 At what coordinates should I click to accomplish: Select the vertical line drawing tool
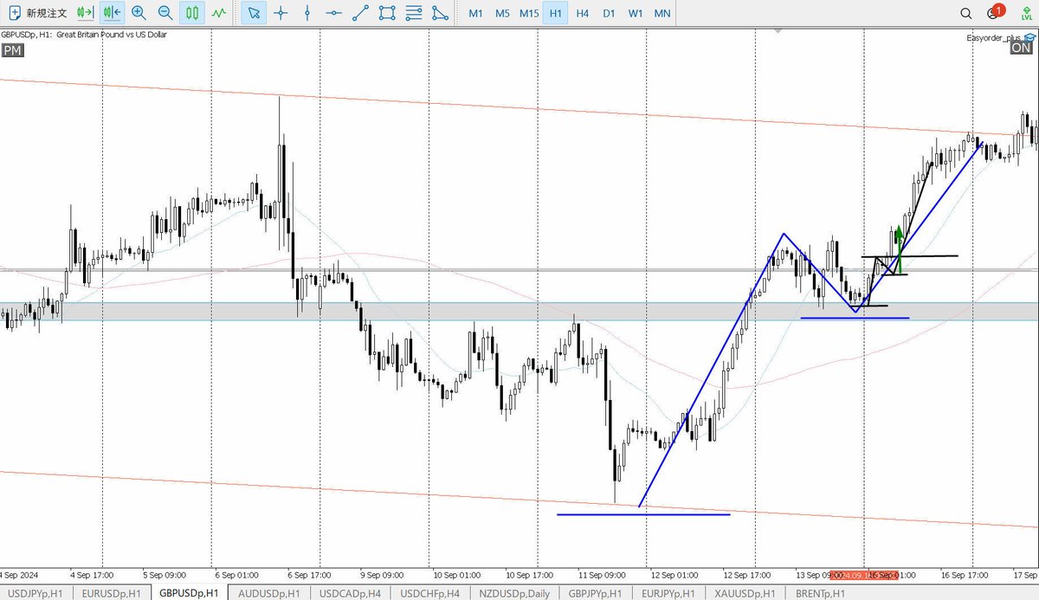click(x=307, y=13)
